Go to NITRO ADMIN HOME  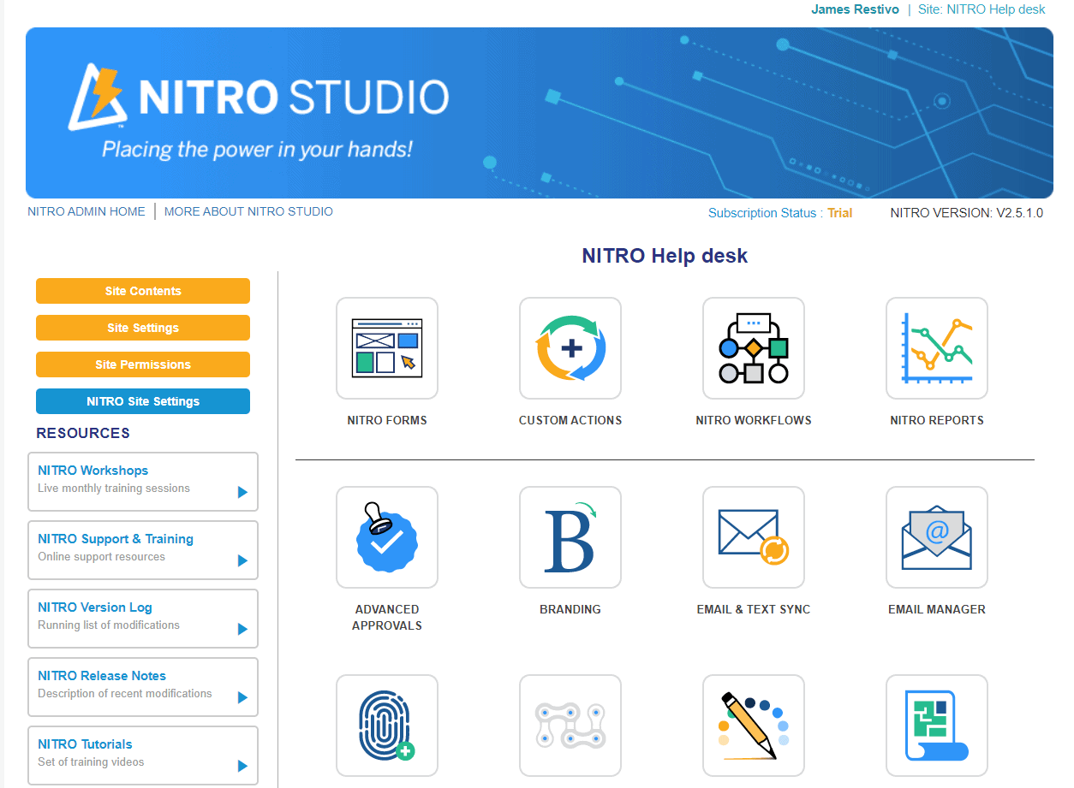86,211
